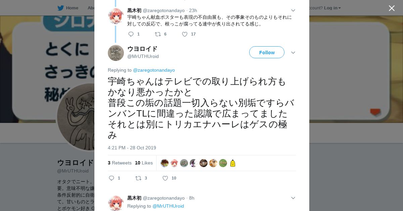Reply to the main ウヨロイド tweet
Screen dimensions: 403x211
(x=112, y=178)
